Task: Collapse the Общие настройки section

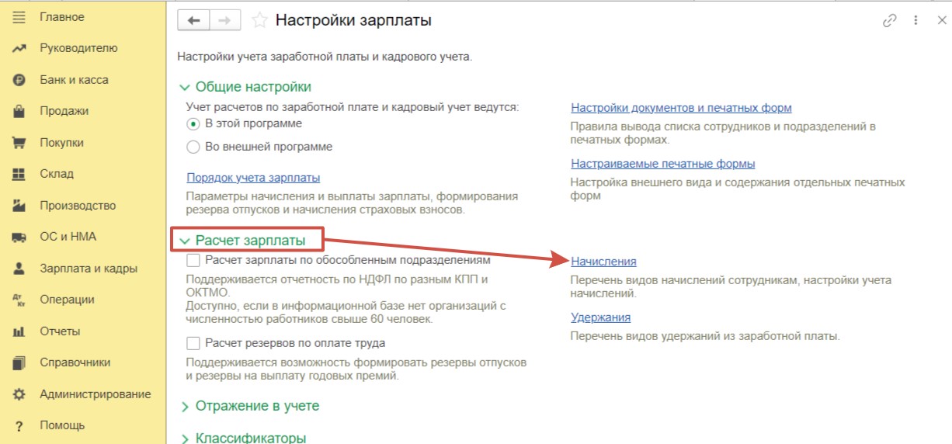Action: click(x=184, y=88)
